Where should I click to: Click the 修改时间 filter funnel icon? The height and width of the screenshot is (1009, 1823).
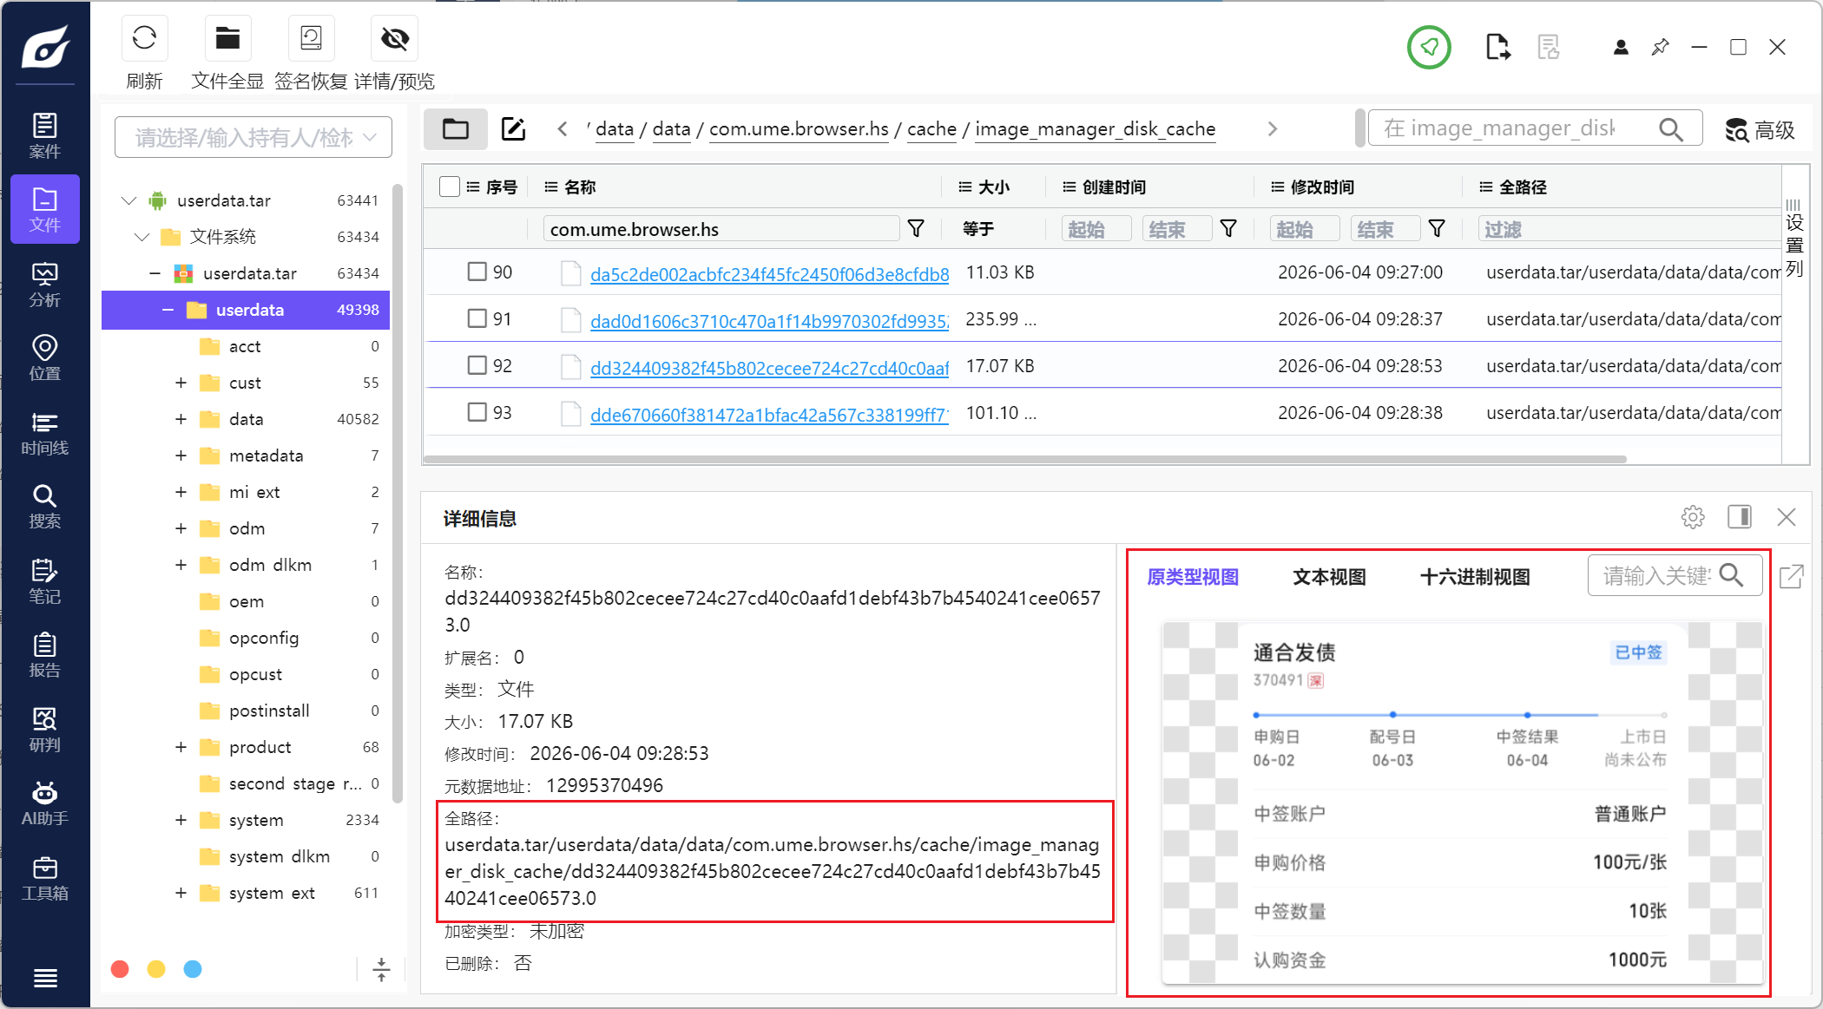tap(1437, 228)
